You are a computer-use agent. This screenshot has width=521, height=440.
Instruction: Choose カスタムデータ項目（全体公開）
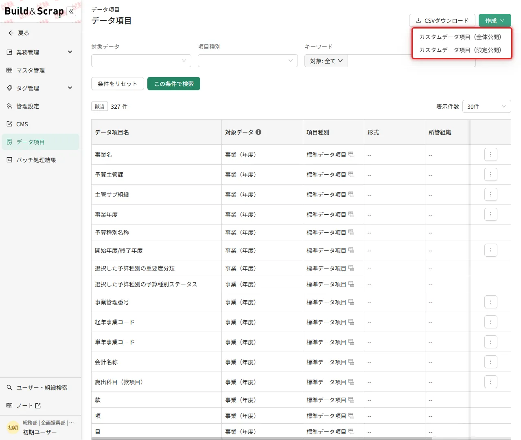462,37
